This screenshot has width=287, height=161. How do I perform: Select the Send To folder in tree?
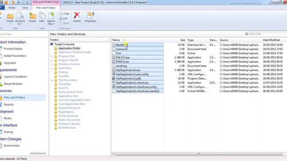pyautogui.click(x=63, y=88)
